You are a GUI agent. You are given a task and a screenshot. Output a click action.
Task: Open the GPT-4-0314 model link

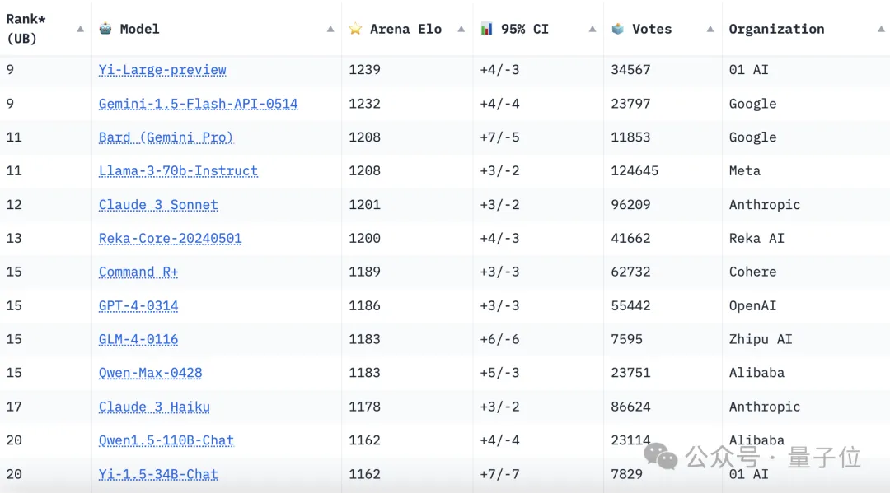click(x=138, y=306)
